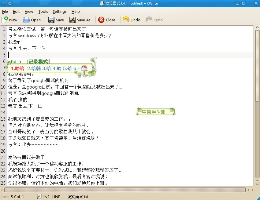The image size is (260, 200).
Task: Click the Redo toolbar button
Action: coord(154,20)
